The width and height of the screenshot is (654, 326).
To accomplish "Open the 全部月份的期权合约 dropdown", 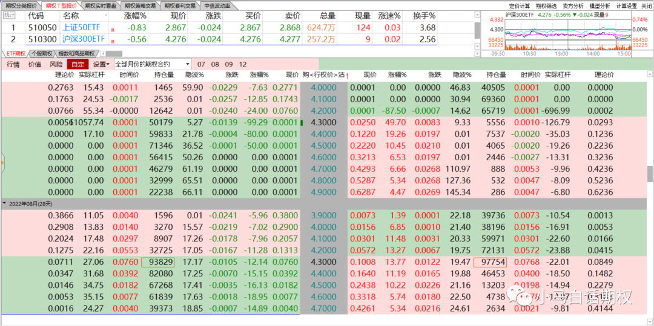I will point(152,64).
